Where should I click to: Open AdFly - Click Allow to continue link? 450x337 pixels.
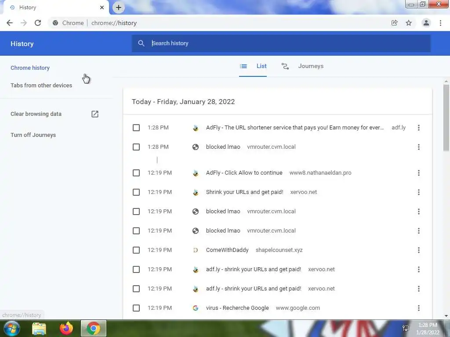pos(244,173)
